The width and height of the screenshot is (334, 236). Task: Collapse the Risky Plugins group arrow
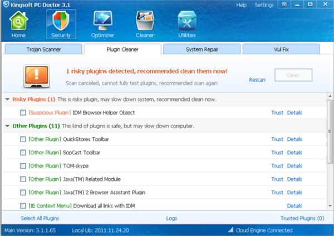click(7, 99)
